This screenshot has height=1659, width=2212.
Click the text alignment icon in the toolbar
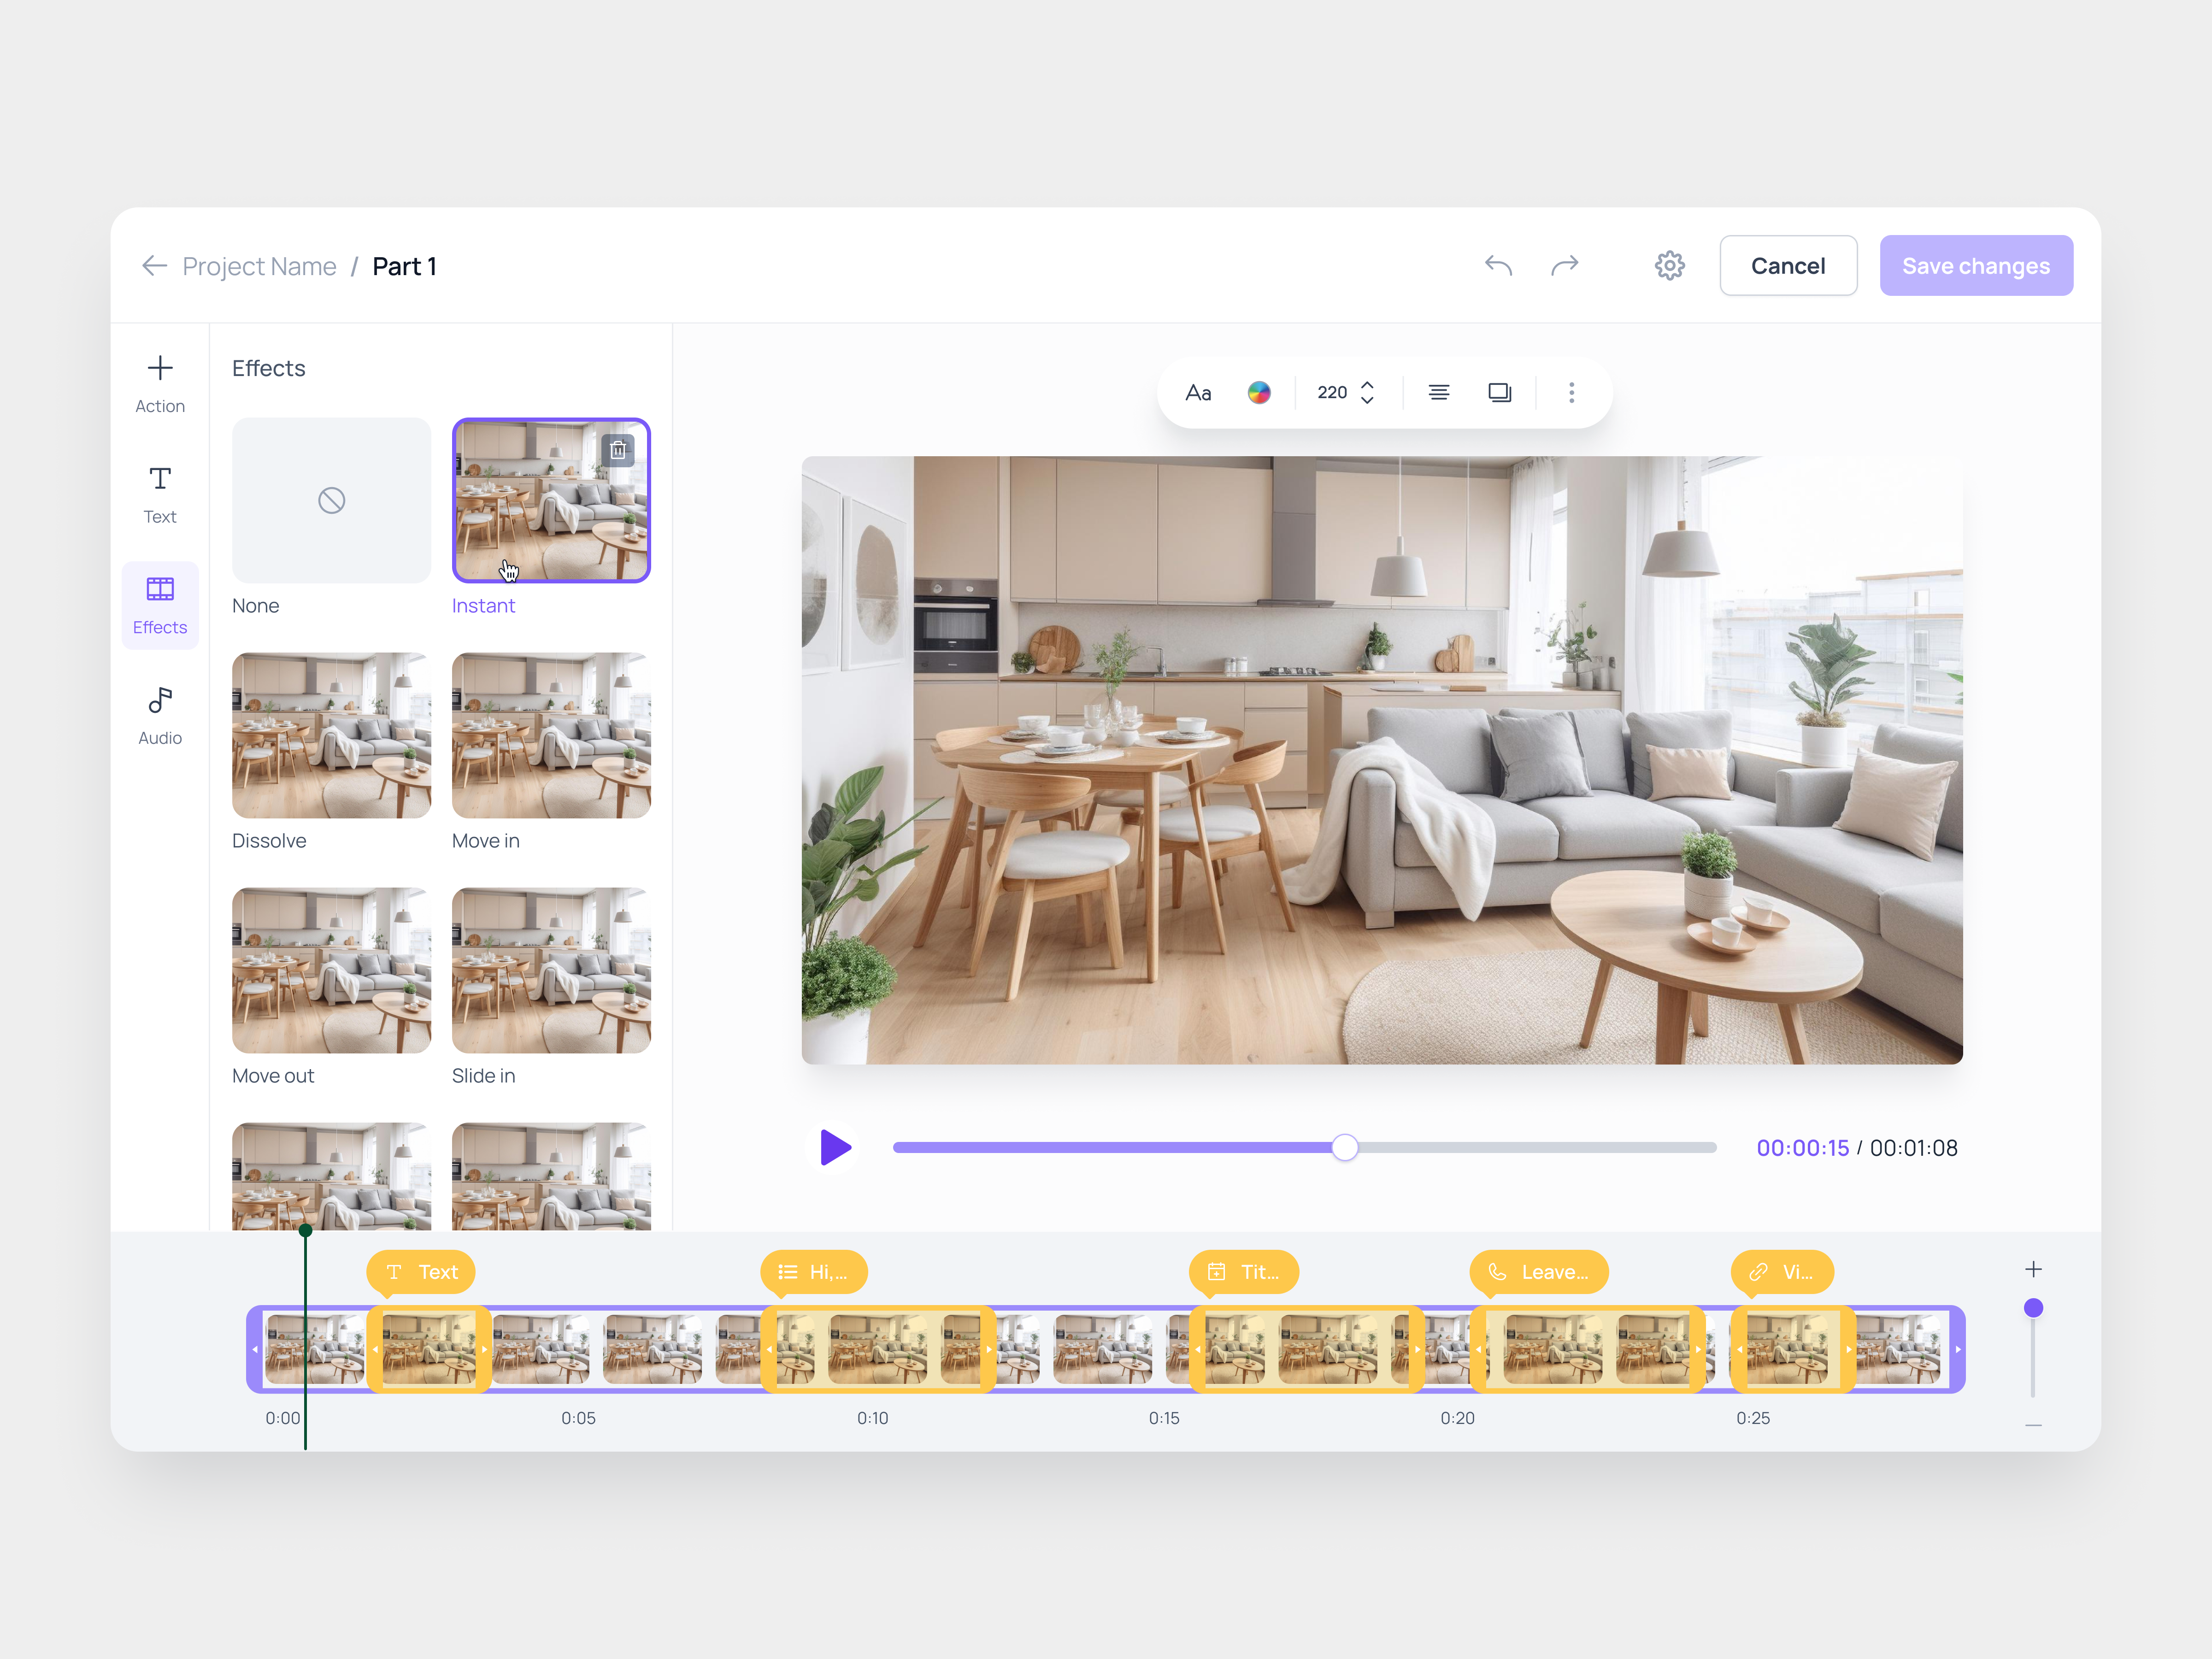pyautogui.click(x=1439, y=392)
